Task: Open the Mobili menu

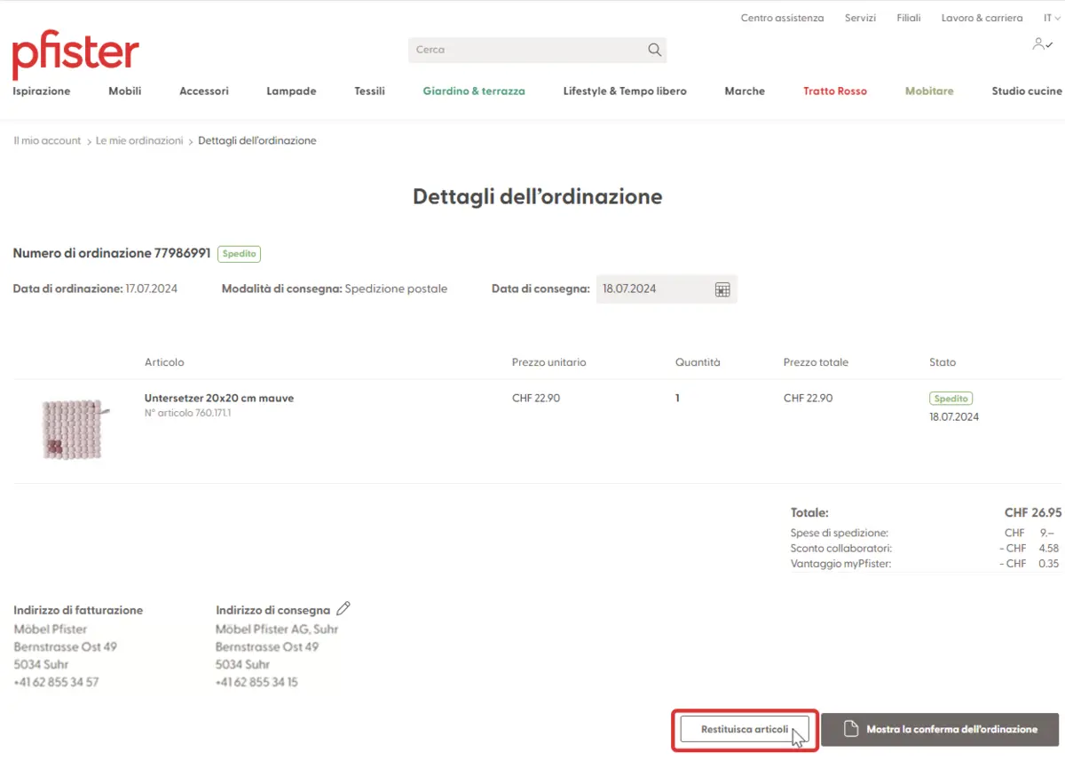Action: click(x=124, y=91)
